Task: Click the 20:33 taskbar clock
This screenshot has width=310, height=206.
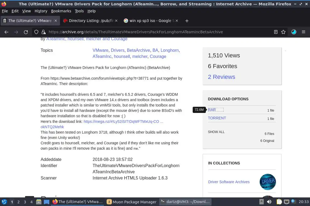Action: pyautogui.click(x=304, y=202)
